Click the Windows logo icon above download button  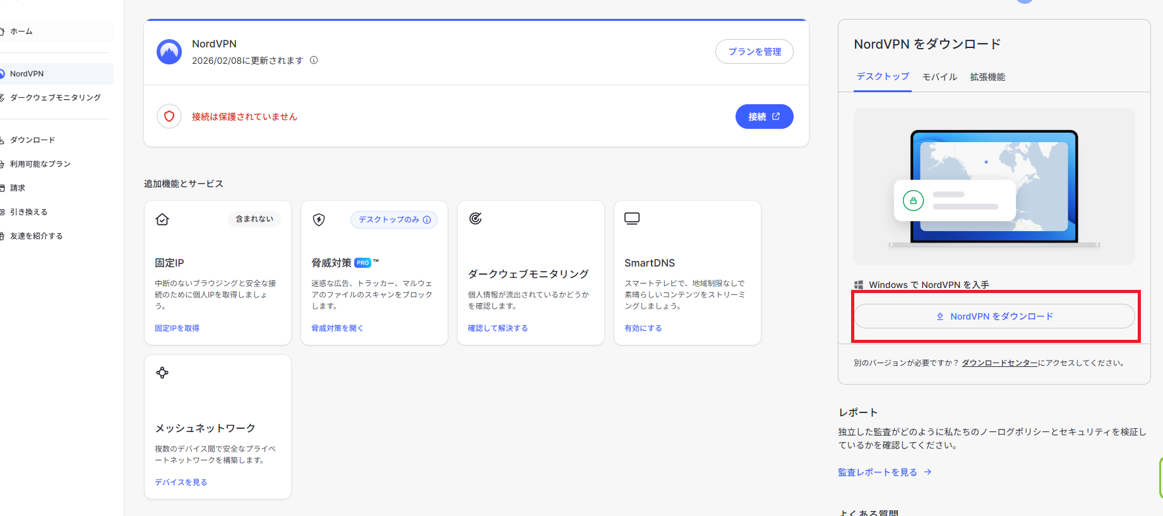[x=859, y=285]
